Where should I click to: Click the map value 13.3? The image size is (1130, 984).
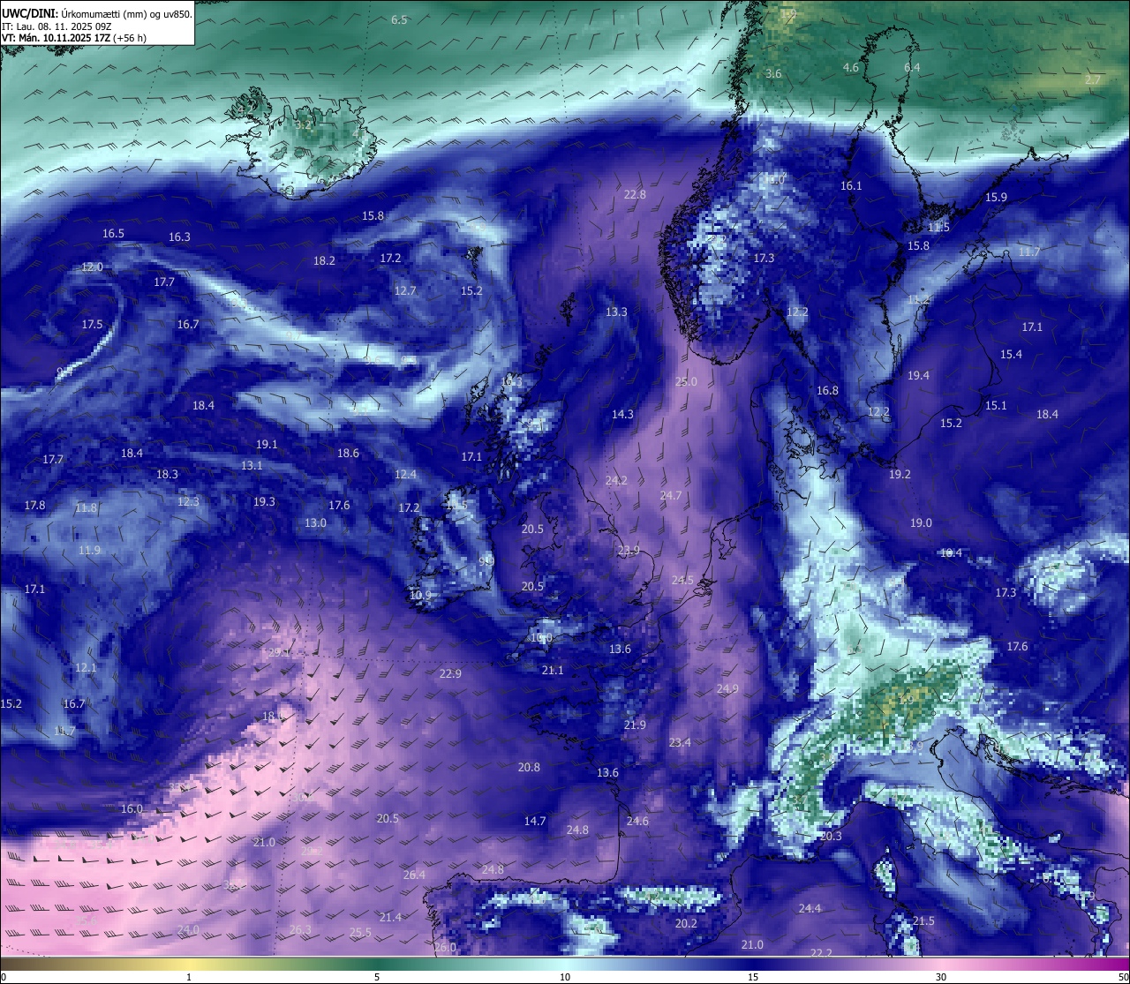[616, 312]
